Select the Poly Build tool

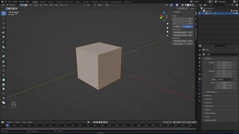(3, 80)
